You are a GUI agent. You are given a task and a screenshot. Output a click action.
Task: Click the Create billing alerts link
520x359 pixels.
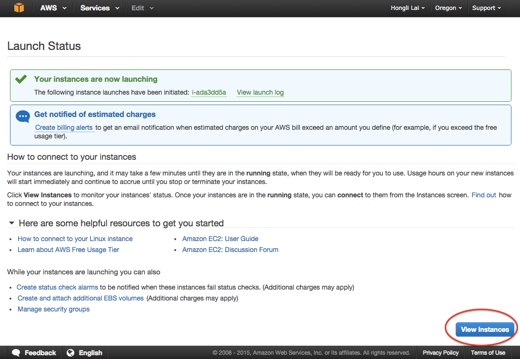[x=64, y=127]
